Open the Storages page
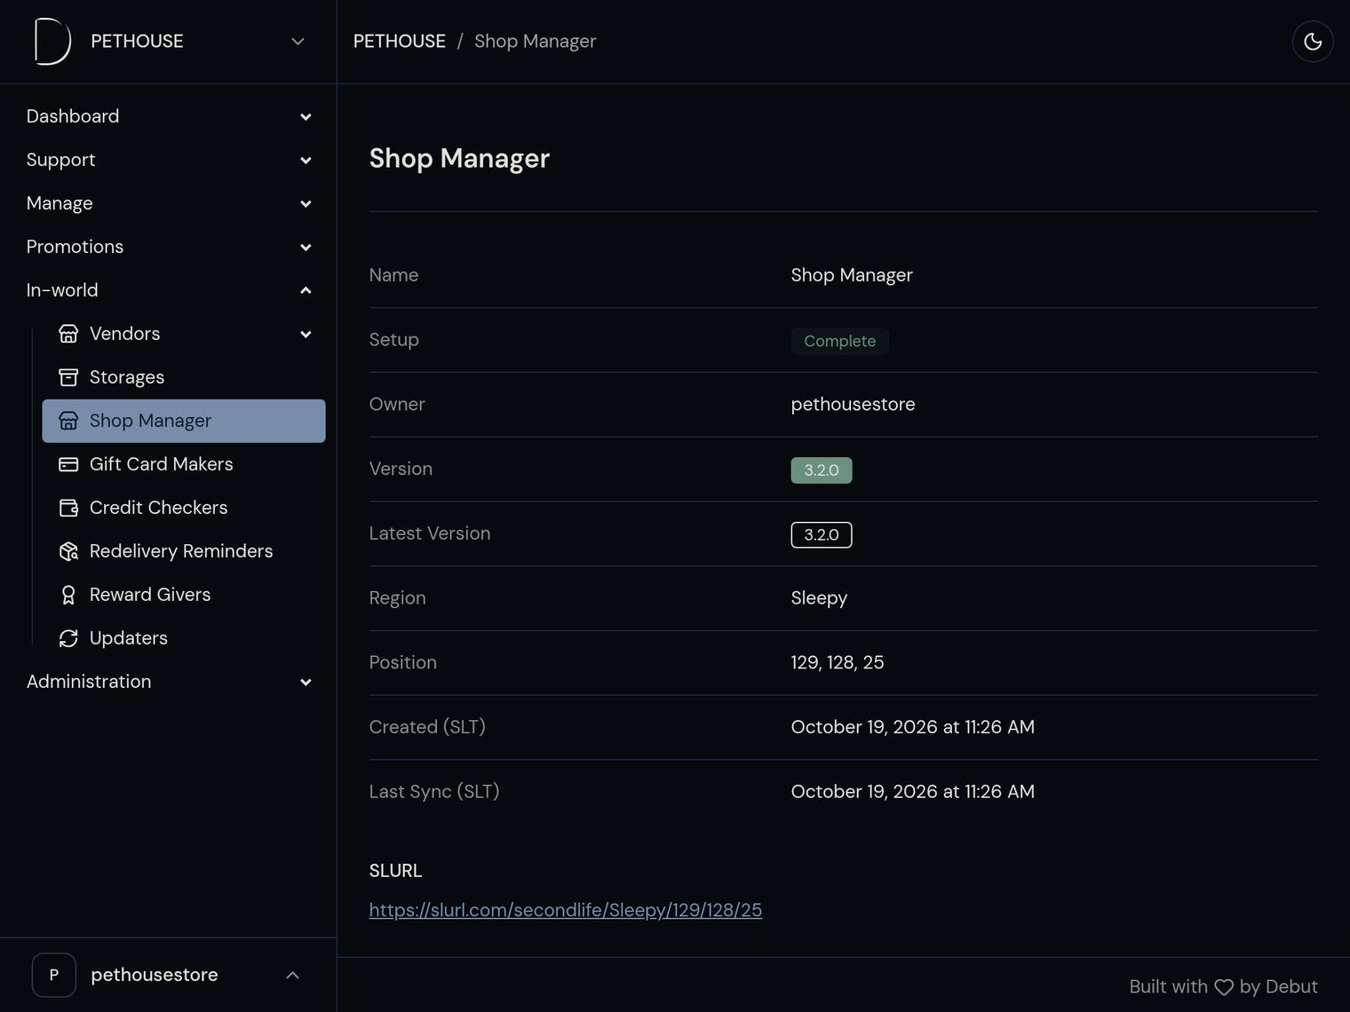Viewport: 1350px width, 1012px height. [184, 377]
